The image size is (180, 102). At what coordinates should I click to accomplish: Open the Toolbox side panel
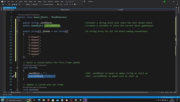(1, 9)
